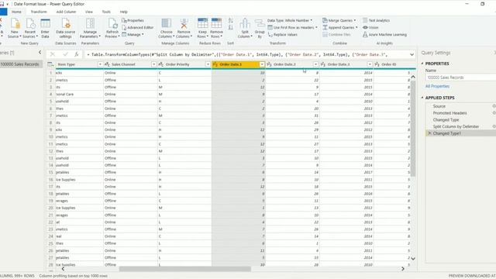Click the Vision AI insight

(370, 28)
